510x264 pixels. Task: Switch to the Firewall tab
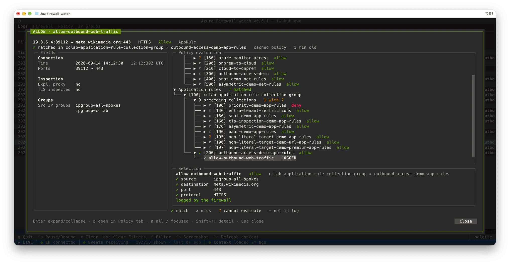[x=43, y=26]
